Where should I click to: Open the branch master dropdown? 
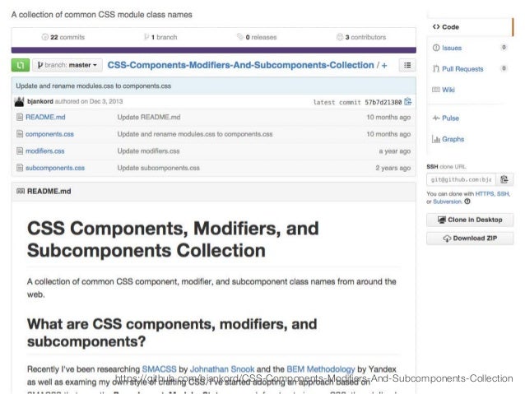67,65
